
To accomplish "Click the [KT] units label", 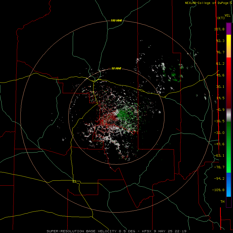I will click(x=221, y=18).
